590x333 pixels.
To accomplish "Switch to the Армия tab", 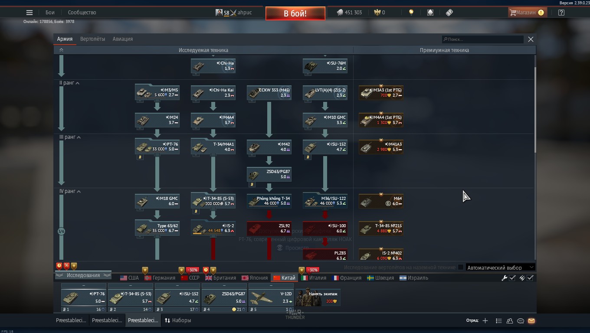I will pyautogui.click(x=65, y=39).
